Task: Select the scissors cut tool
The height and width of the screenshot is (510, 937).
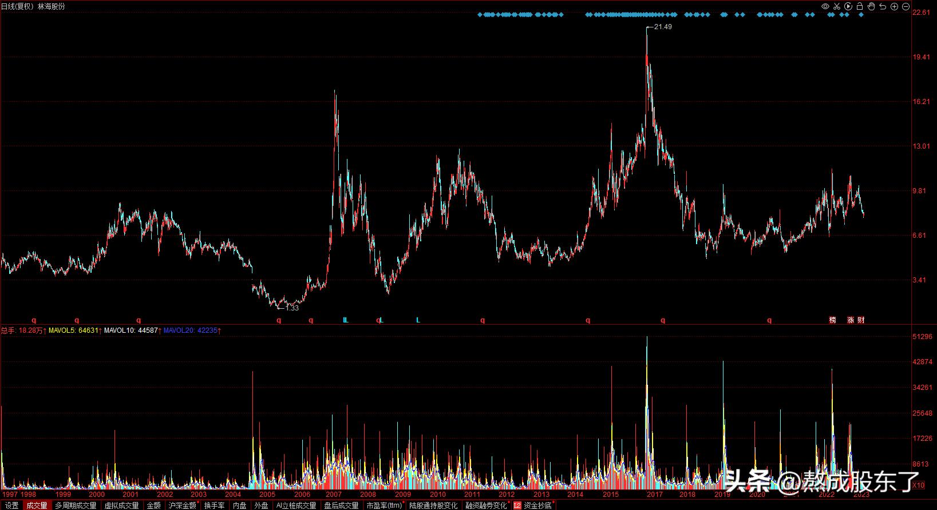Action: [836, 6]
